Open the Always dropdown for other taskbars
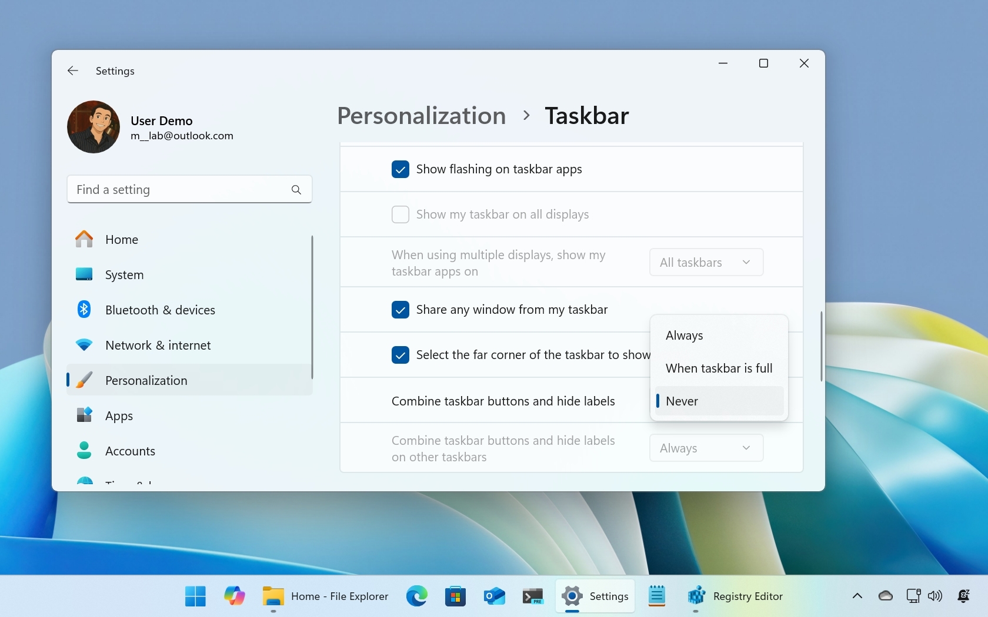988x617 pixels. 706,448
